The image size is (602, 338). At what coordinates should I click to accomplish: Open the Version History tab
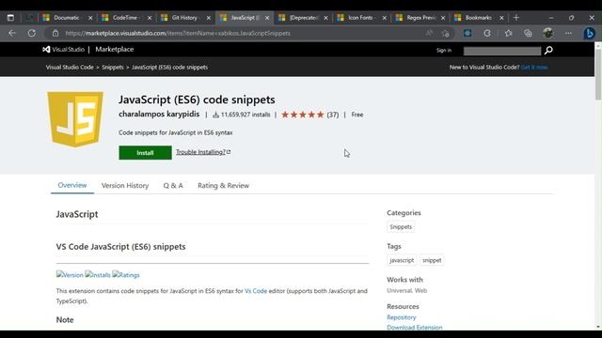(125, 186)
